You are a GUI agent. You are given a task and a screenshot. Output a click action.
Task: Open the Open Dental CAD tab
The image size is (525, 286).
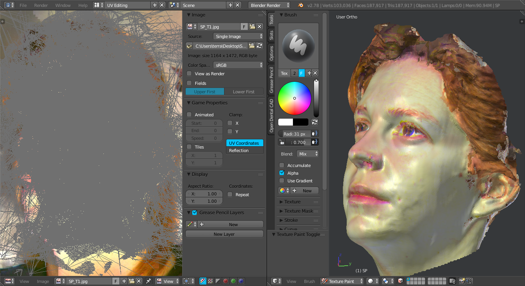pyautogui.click(x=271, y=116)
